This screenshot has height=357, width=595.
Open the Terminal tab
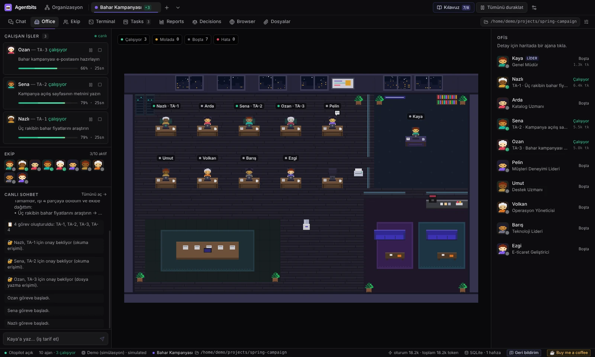pyautogui.click(x=102, y=22)
